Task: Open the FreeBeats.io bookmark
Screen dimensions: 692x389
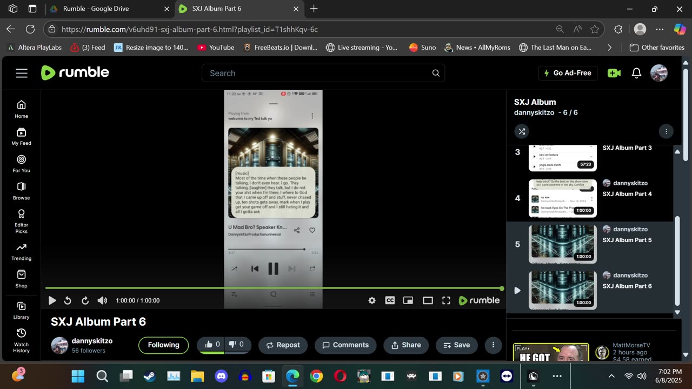Action: click(x=281, y=48)
